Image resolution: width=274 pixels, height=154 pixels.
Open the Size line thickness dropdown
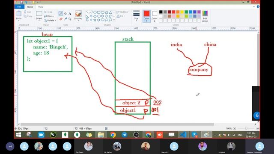(x=136, y=16)
